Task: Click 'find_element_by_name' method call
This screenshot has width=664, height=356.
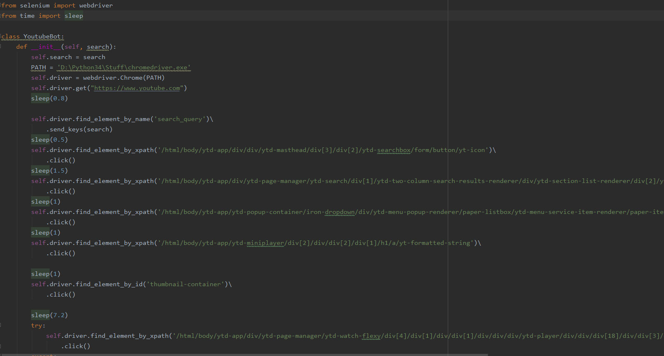Action: point(113,119)
